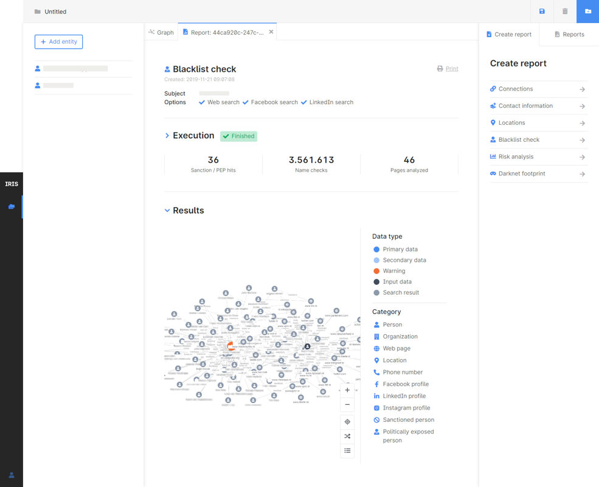Click the Organization category icon
Screen dimensions: 599x487
[376, 337]
